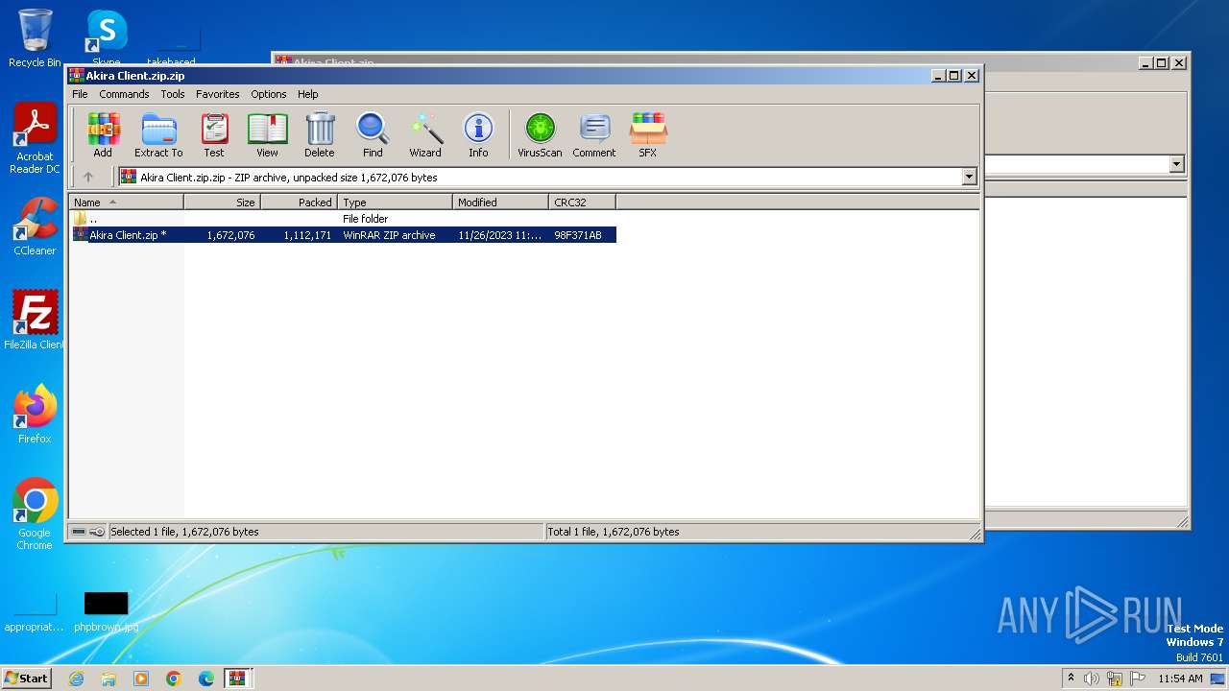
Task: Open the Find magnifier icon
Action: [373, 135]
